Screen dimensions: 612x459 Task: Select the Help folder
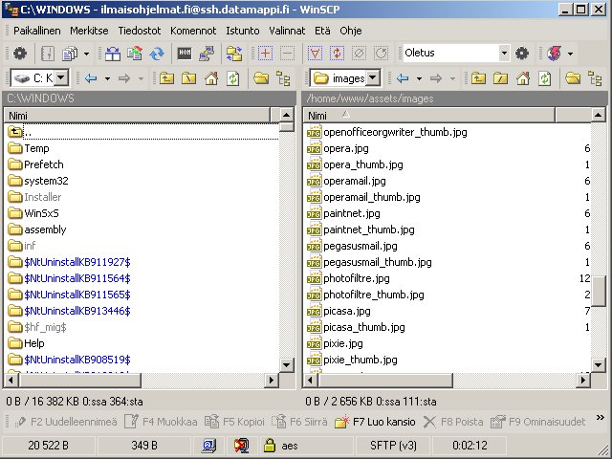pyautogui.click(x=26, y=343)
